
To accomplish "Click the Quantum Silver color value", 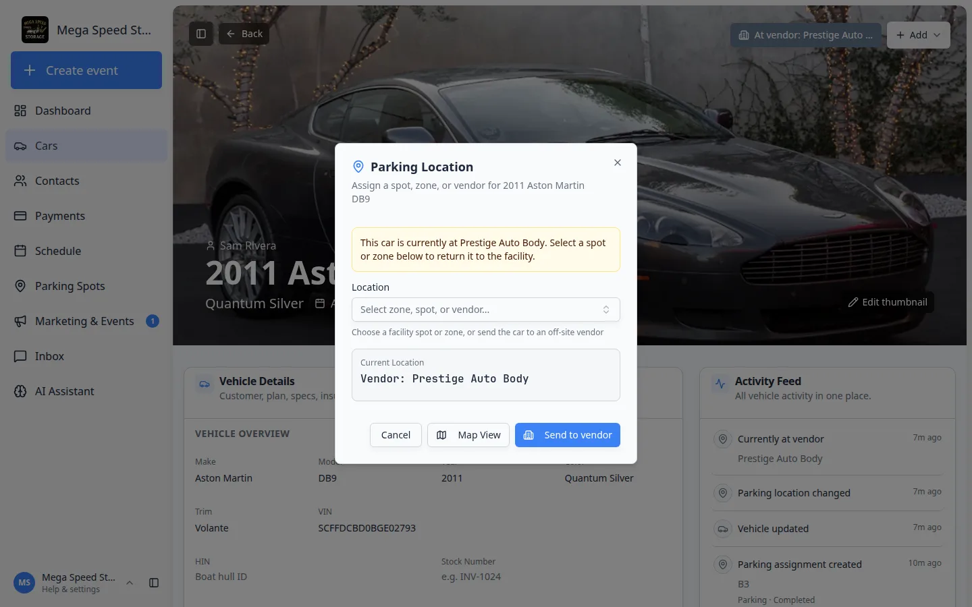I will pos(599,478).
